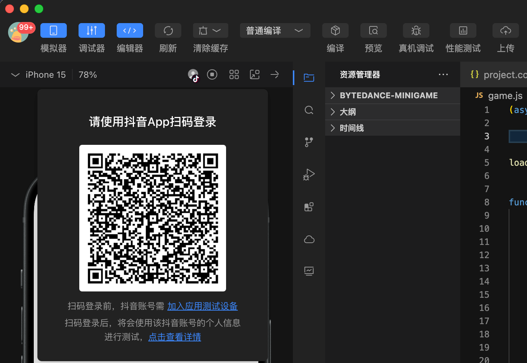The width and height of the screenshot is (527, 363).
Task: Click the 点击查看详情 link
Action: click(175, 337)
